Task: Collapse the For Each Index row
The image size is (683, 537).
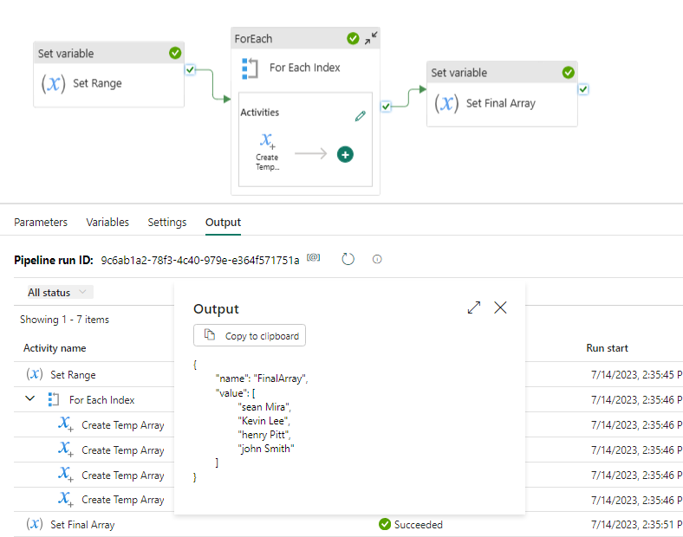Action: [x=29, y=398]
